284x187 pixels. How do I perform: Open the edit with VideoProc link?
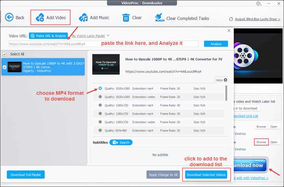pyautogui.click(x=251, y=178)
